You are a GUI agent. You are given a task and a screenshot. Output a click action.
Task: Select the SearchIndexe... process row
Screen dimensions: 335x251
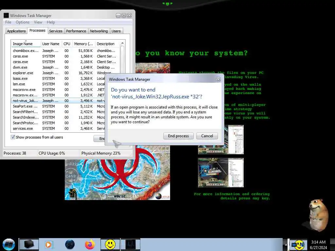coord(58,117)
